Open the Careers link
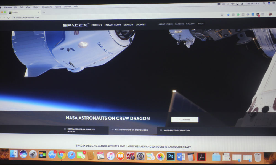 [x=179, y=24]
